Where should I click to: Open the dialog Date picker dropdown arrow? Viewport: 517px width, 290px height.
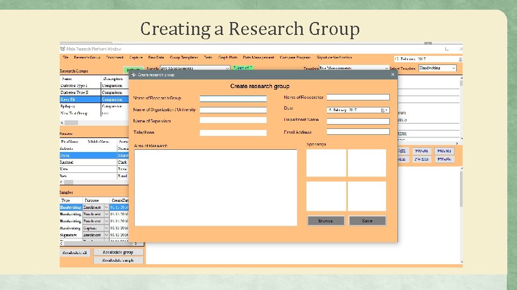tap(387, 110)
